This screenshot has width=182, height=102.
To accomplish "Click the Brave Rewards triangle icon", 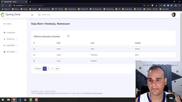I will [156, 5].
